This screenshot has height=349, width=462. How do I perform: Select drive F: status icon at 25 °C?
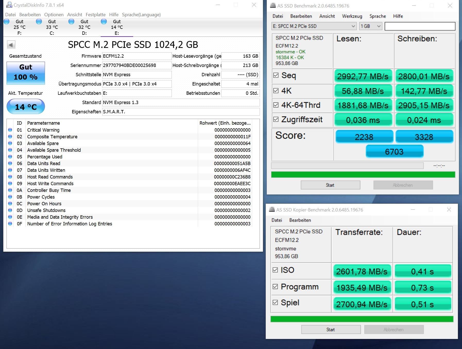click(x=7, y=21)
